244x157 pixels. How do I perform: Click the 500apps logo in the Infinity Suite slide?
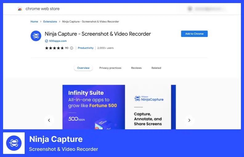(x=77, y=119)
